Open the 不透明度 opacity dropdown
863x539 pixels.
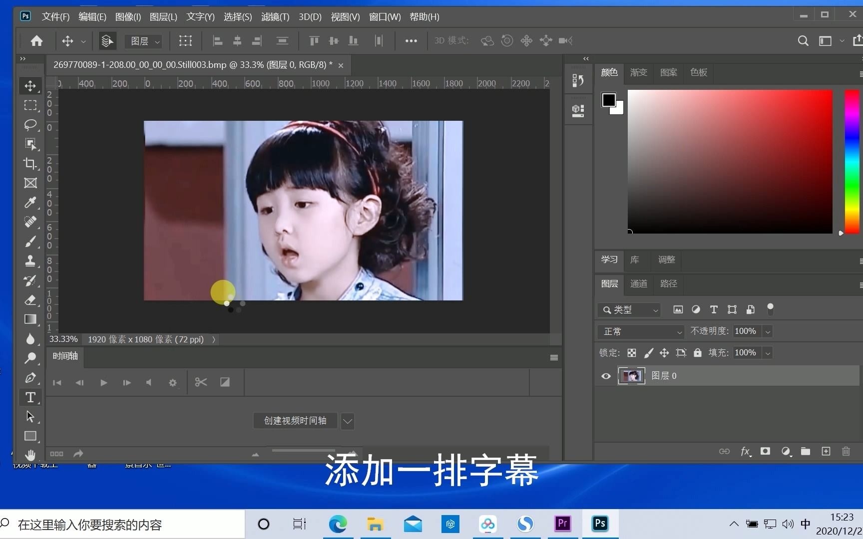[x=768, y=331]
